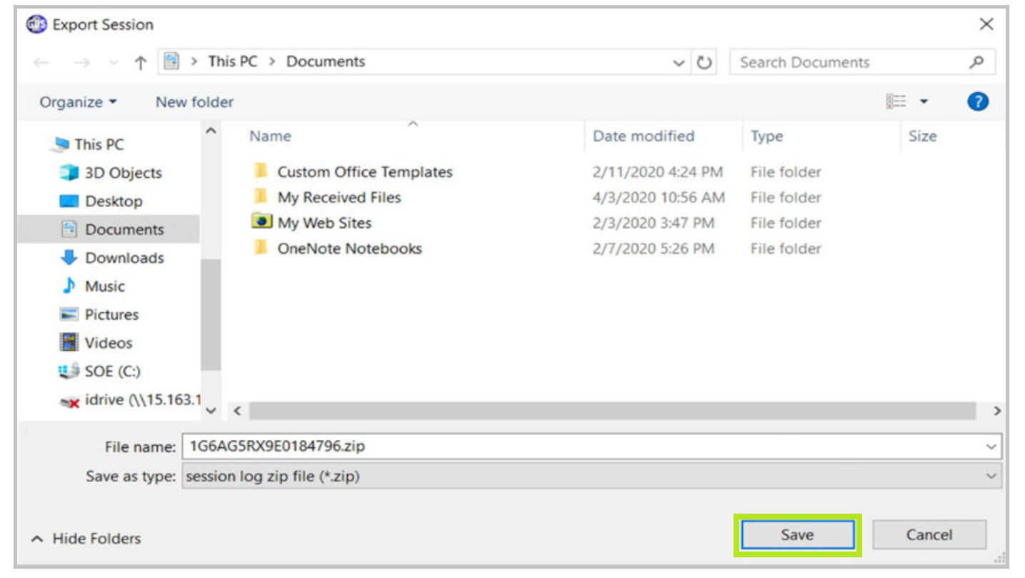The image size is (1025, 578).
Task: Cancel the Export Session dialog
Action: (x=929, y=535)
